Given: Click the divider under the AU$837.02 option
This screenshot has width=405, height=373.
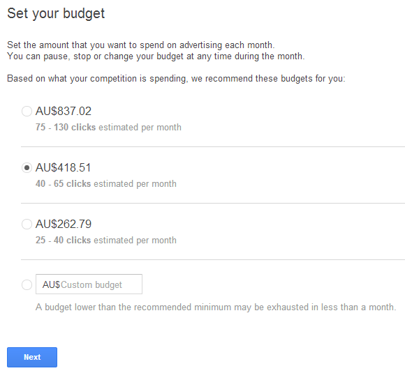Looking at the screenshot, I should (x=213, y=147).
